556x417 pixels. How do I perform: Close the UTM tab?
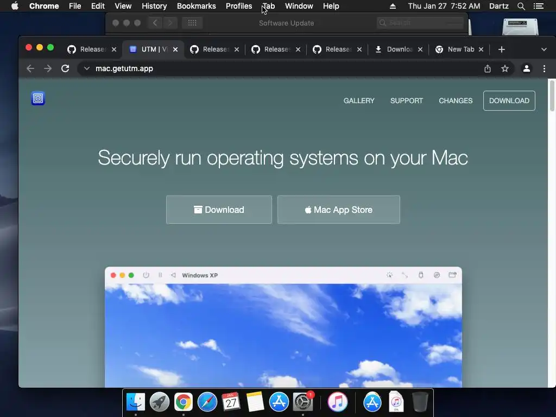coord(175,49)
